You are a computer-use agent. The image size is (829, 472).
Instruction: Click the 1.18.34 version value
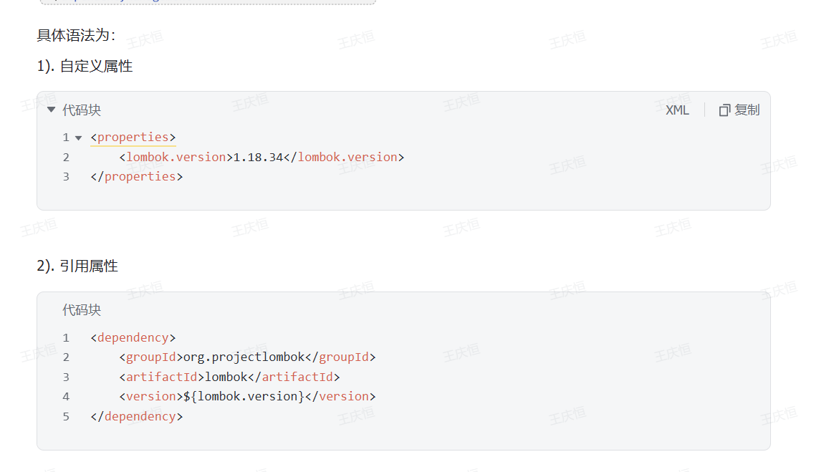click(x=258, y=157)
